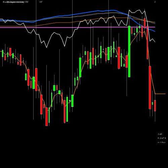Click the magenta horizontal level line
The image size is (168, 168).
click(78, 27)
